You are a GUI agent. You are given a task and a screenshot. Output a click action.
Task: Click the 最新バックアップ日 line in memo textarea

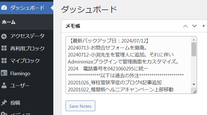109,41
